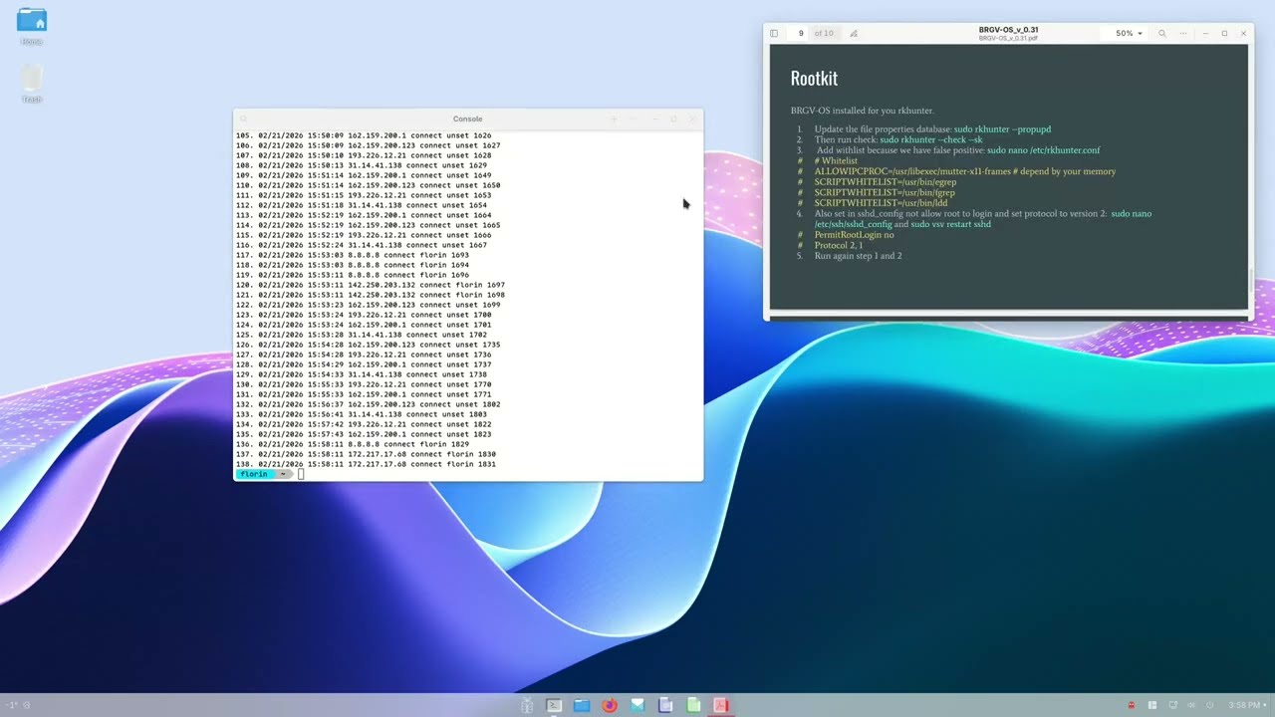This screenshot has width=1275, height=717.
Task: Open the file manager in the taskbar
Action: [x=582, y=705]
